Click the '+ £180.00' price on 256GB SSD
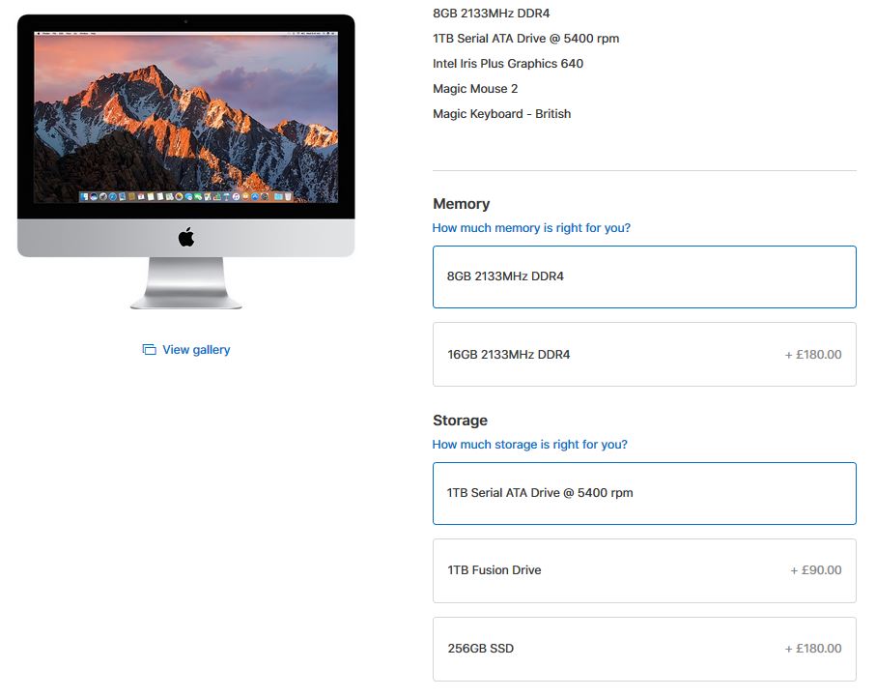Image resolution: width=876 pixels, height=697 pixels. [x=813, y=649]
